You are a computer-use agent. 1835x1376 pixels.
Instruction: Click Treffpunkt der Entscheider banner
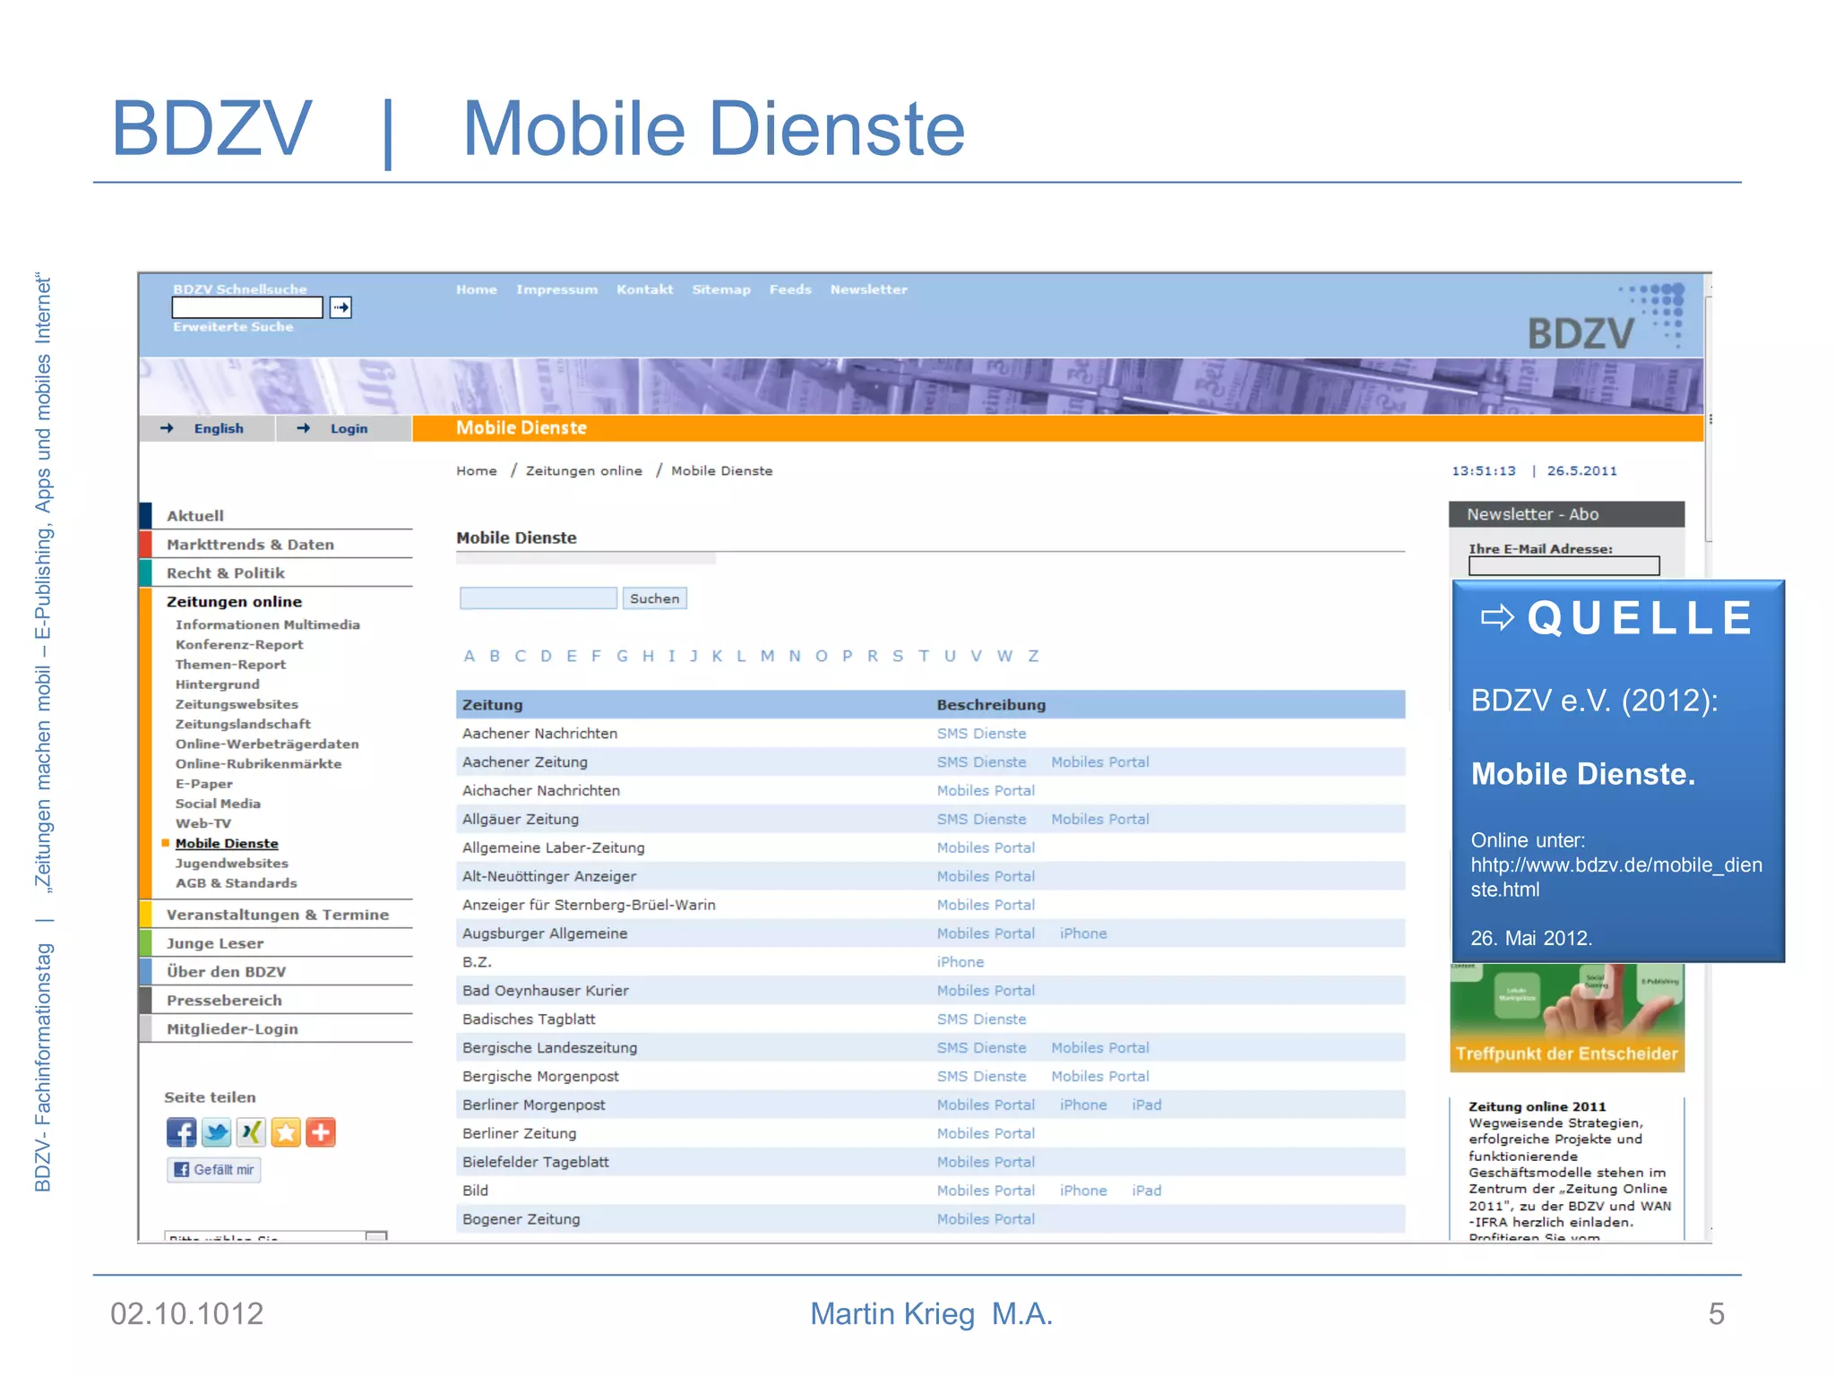(x=1567, y=1019)
